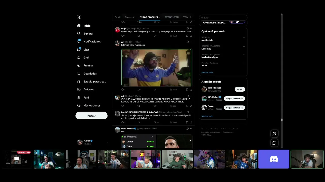The height and width of the screenshot is (182, 325).
Task: Select the 'LOS TOP GLOBALES' tab
Action: [x=148, y=17]
